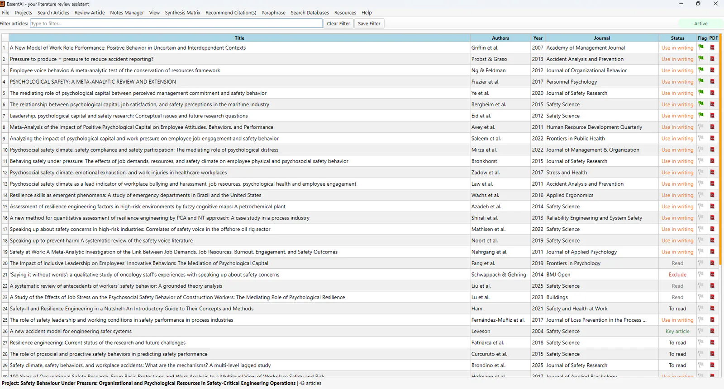The image size is (724, 389).
Task: Open PDF of the Frazier et al. article
Action: [712, 81]
